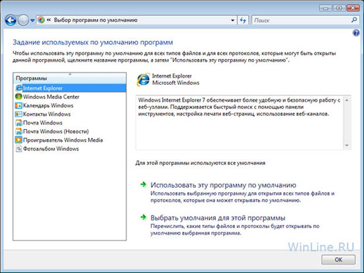This screenshot has height=273, width=364.
Task: Click the Почта Windows (Новости) icon
Action: tap(19, 131)
